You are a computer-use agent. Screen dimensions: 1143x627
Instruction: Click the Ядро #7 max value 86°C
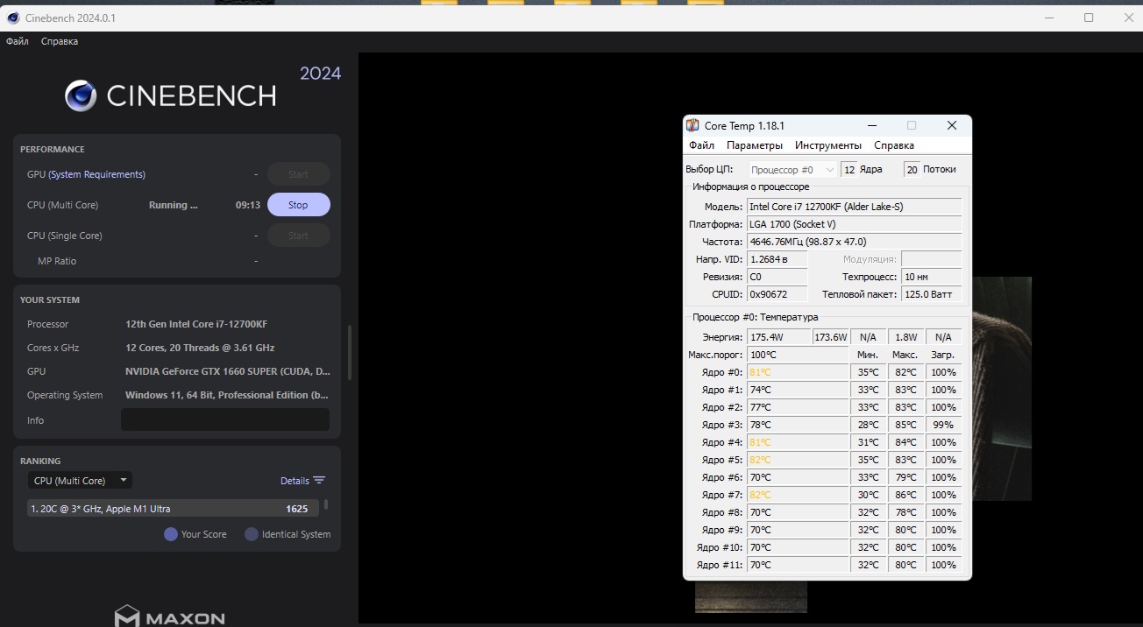pyautogui.click(x=905, y=495)
